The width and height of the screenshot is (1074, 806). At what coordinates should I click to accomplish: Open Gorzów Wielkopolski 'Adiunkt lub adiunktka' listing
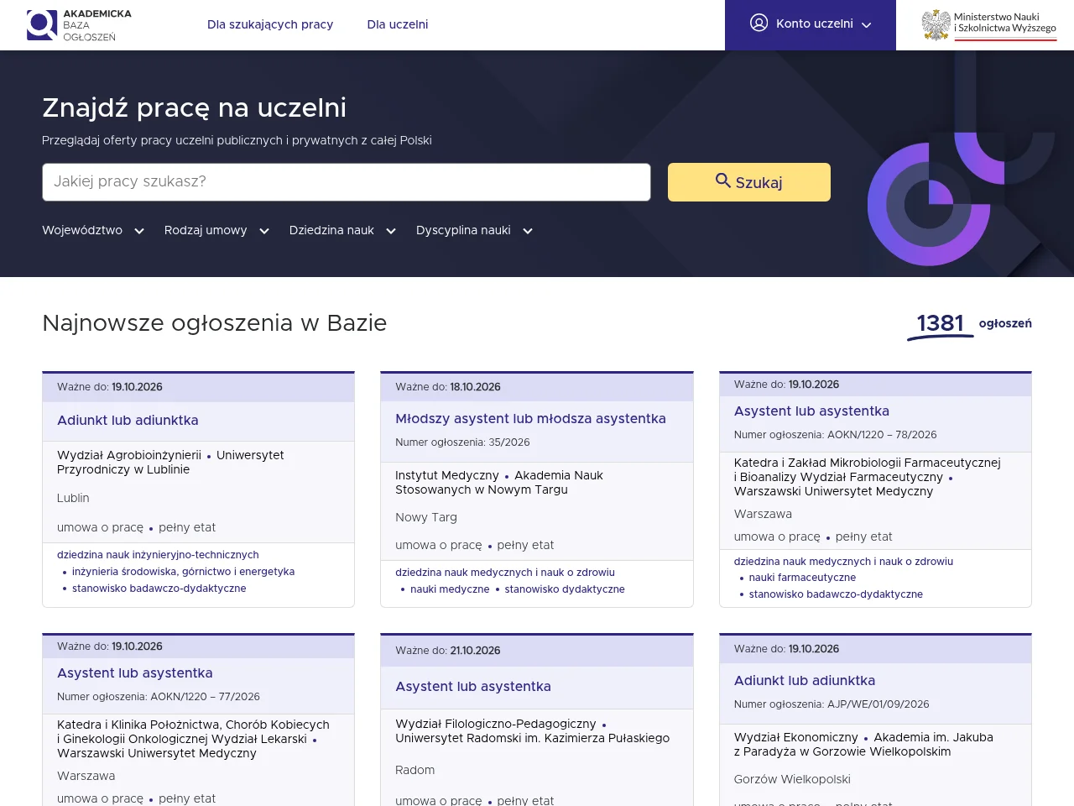click(805, 681)
